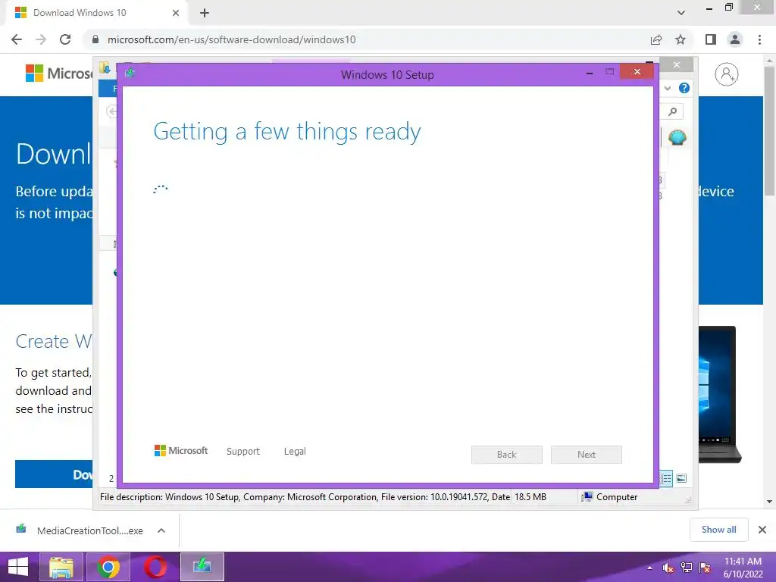This screenshot has height=582, width=776.
Task: Switch Explorer to large icons view
Action: coord(681,478)
